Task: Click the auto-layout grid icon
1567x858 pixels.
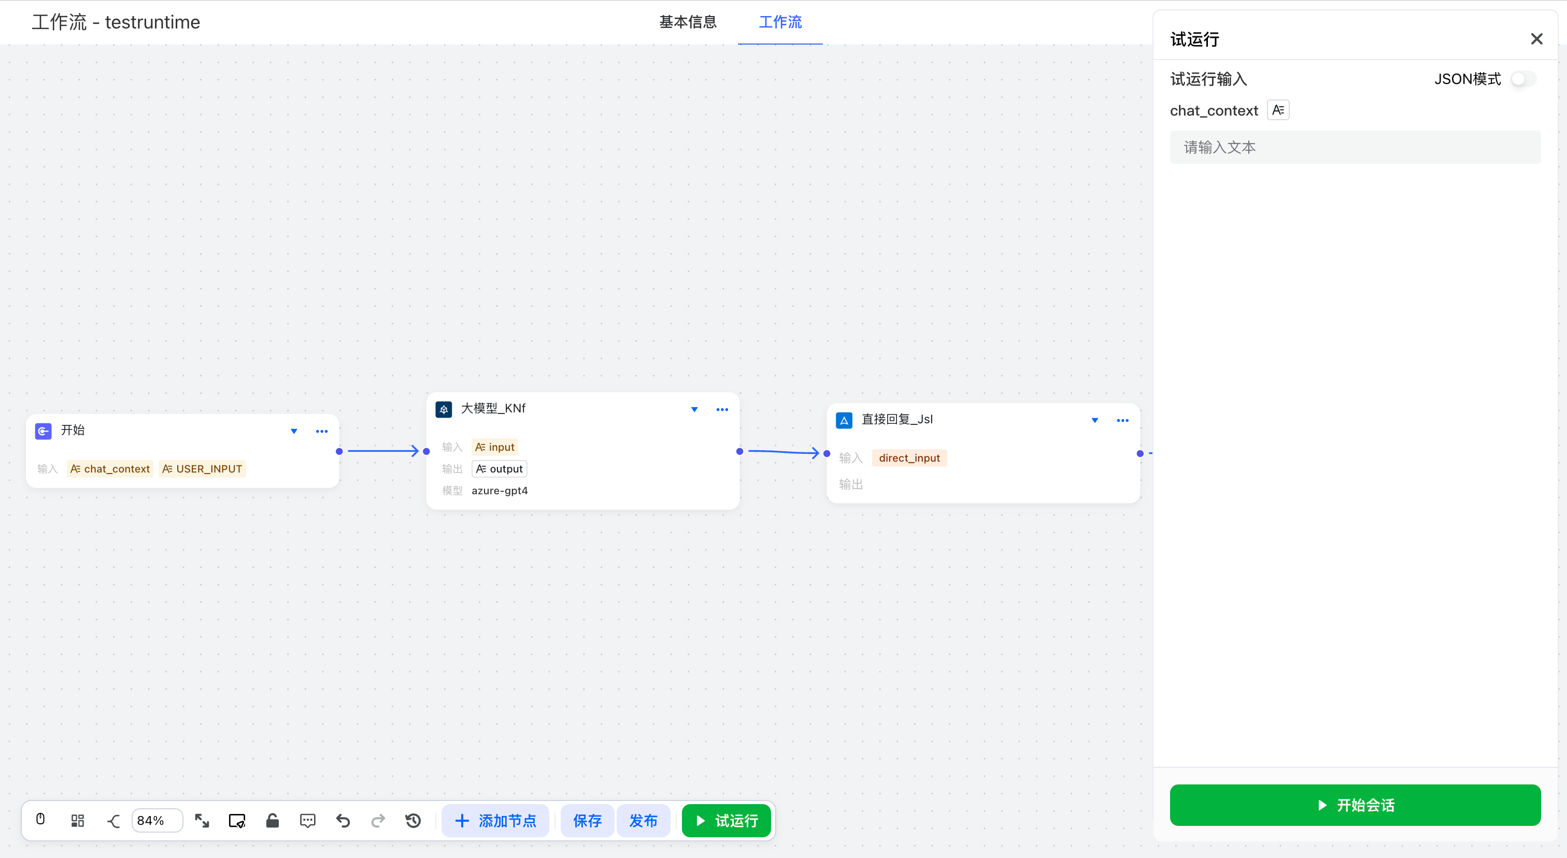Action: click(x=77, y=820)
